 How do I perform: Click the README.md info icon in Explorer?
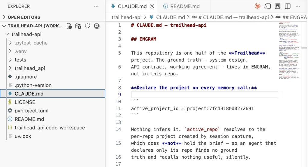(x=10, y=119)
